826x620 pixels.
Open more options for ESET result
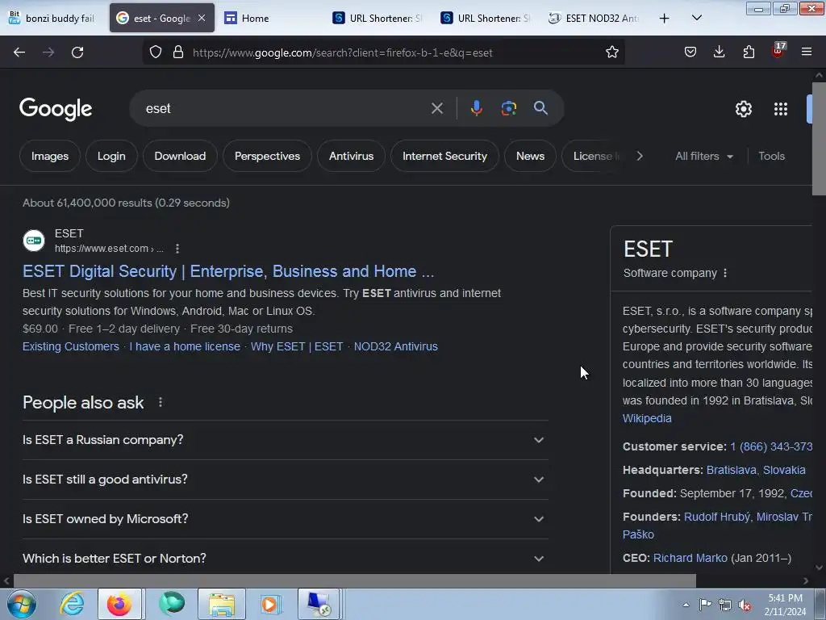point(177,249)
